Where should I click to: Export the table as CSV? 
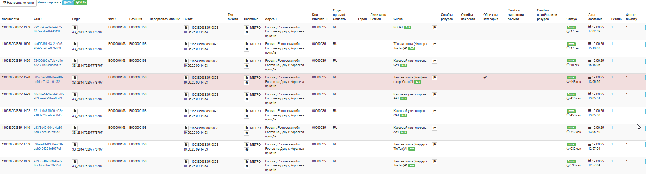point(68,3)
